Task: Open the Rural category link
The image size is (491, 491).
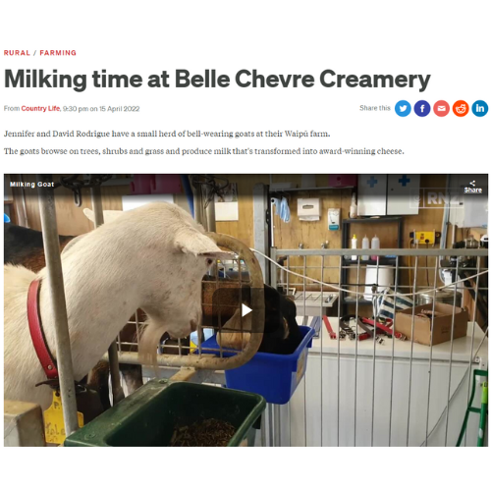Action: tap(17, 53)
